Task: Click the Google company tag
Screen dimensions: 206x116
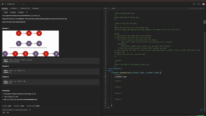Action: 21,12
